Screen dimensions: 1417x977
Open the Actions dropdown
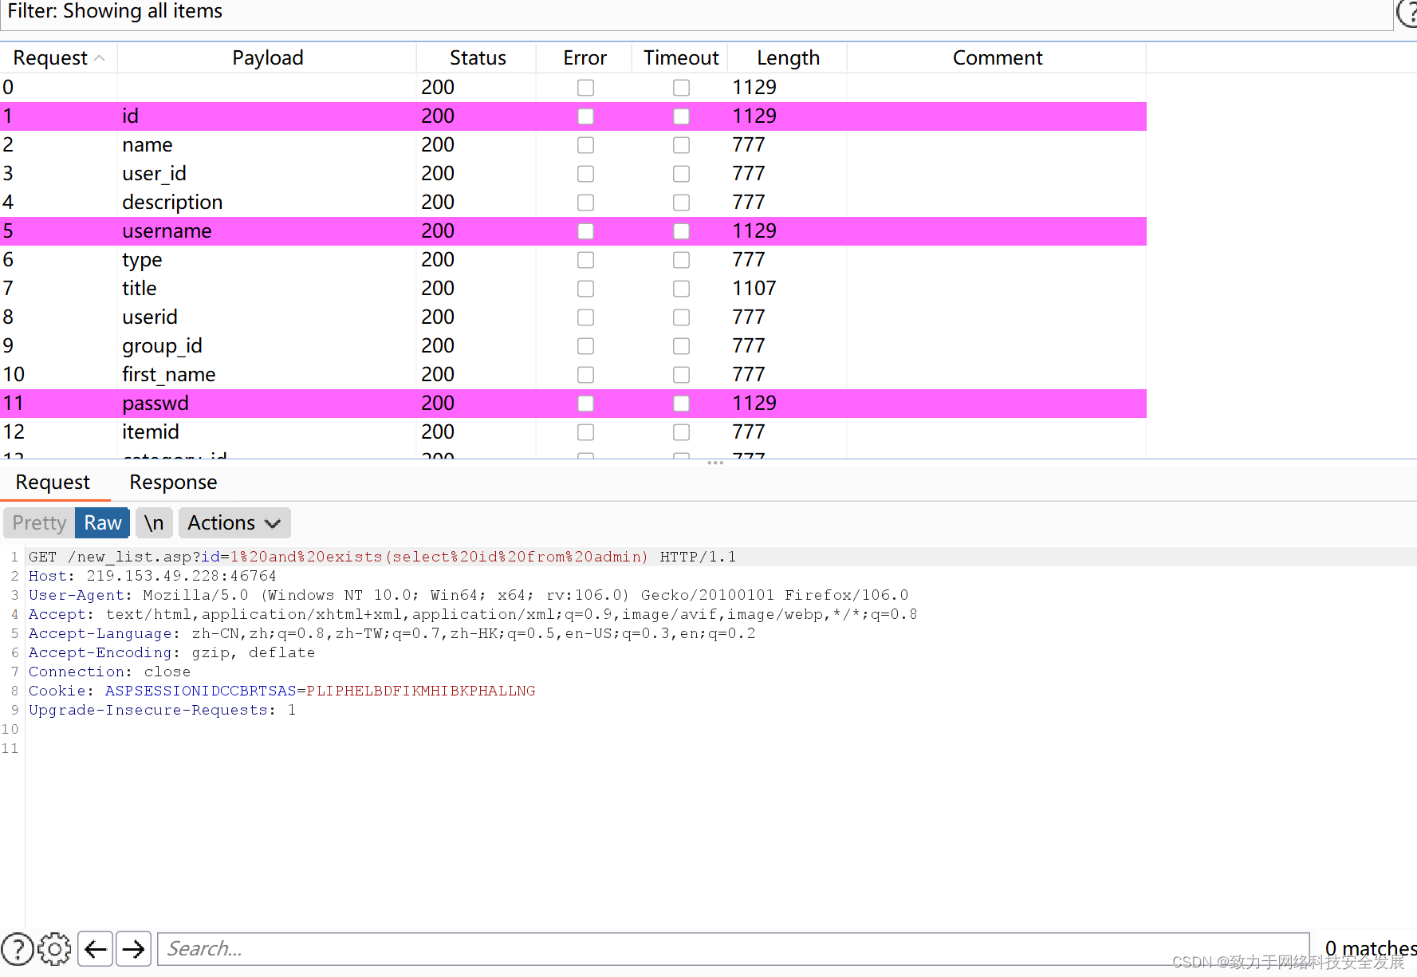(x=234, y=523)
